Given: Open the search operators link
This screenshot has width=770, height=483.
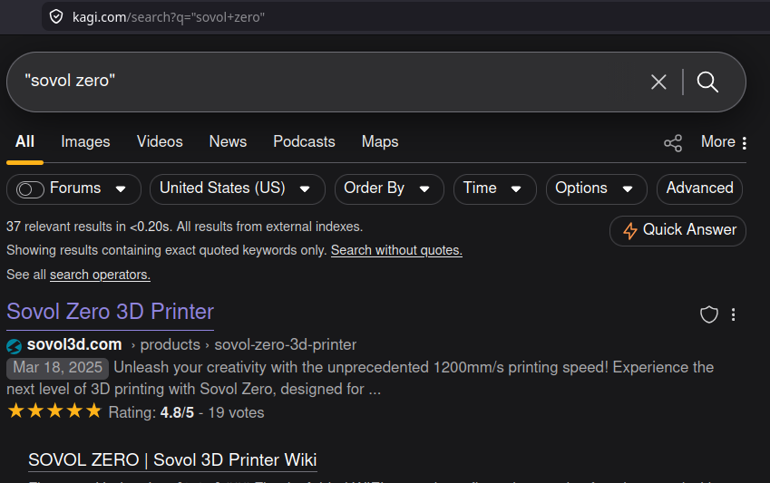Looking at the screenshot, I should point(100,275).
